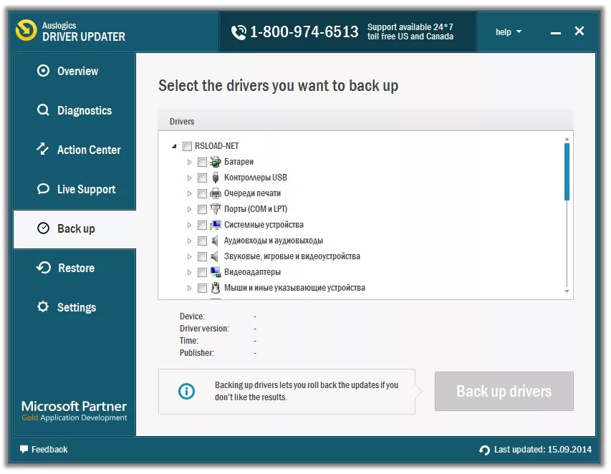Open Diagnostics from the sidebar
Viewport: 611px width, 474px height.
click(43, 110)
